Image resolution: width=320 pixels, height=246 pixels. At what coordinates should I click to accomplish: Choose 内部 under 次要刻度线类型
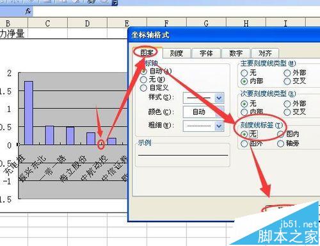point(244,112)
